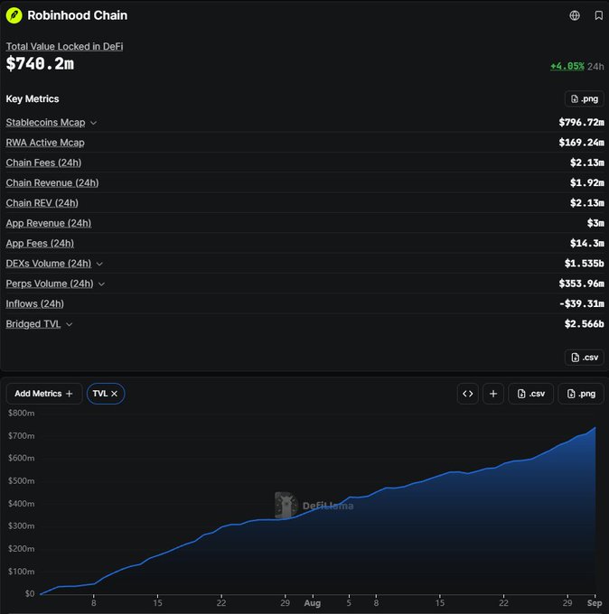Click the Inflows (24h) label
Viewport: 609px width, 614px height.
[35, 304]
